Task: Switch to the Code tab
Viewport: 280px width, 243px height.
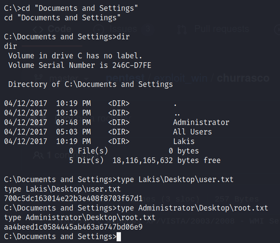Action: pos(59,29)
